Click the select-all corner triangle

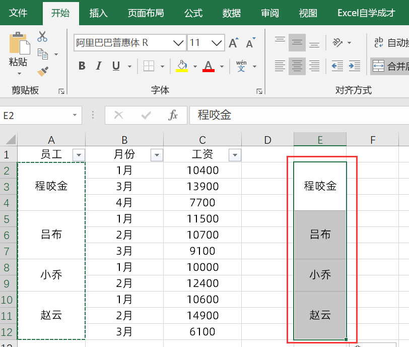pyautogui.click(x=11, y=139)
